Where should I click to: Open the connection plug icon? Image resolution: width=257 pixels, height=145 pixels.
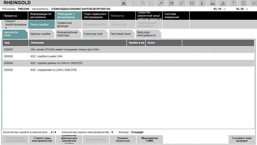pyautogui.click(x=182, y=3)
